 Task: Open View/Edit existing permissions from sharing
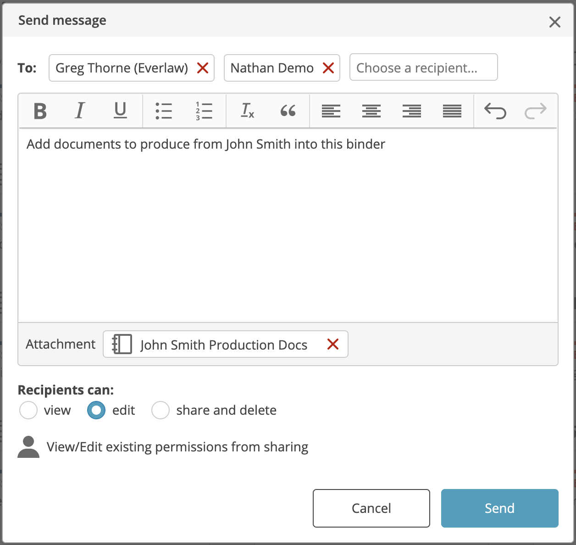coord(178,446)
